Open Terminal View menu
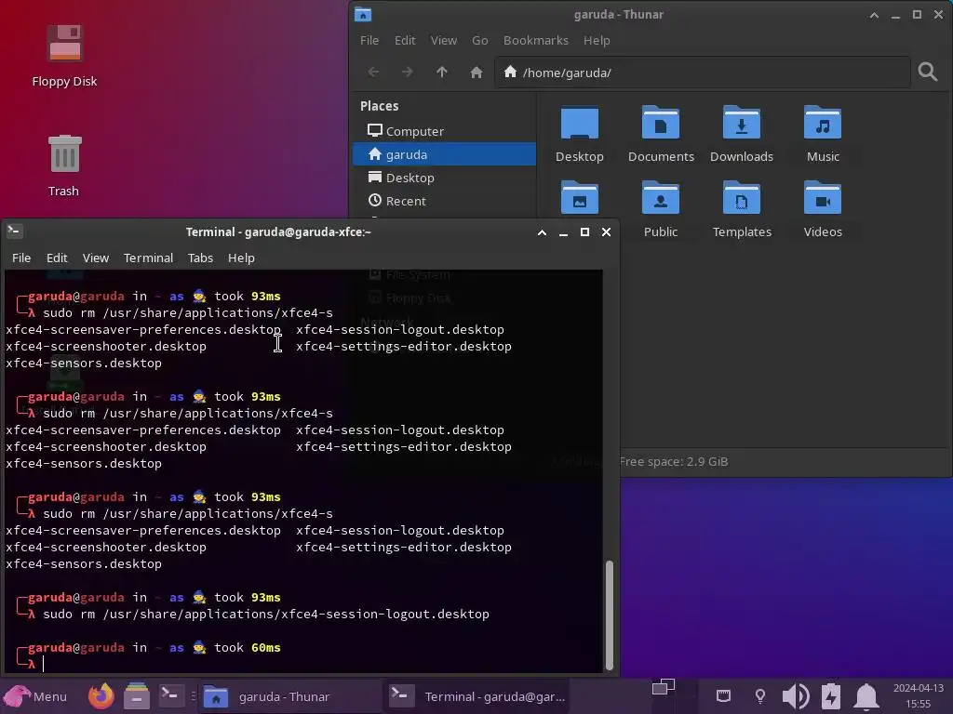Screen dimensions: 953x714 click(x=96, y=258)
